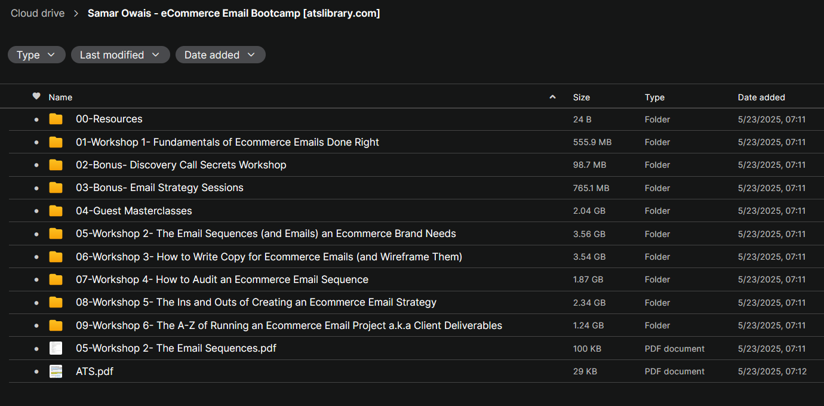The image size is (824, 406).
Task: Sort by the Size column header
Action: pos(581,97)
